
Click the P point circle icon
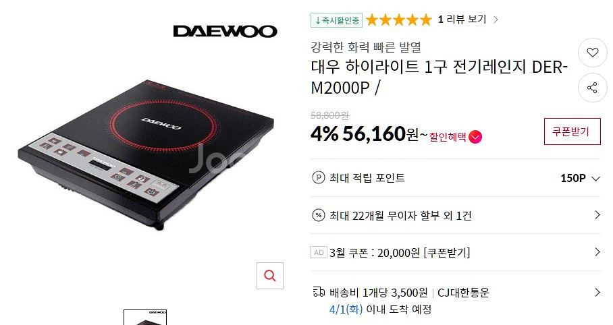coord(318,178)
